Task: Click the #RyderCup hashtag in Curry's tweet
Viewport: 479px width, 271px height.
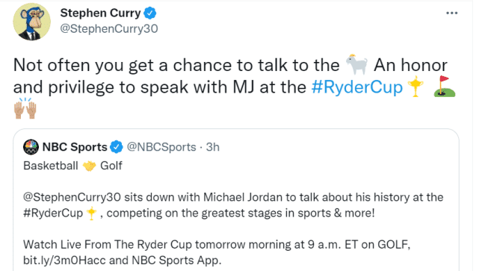Action: coord(356,87)
